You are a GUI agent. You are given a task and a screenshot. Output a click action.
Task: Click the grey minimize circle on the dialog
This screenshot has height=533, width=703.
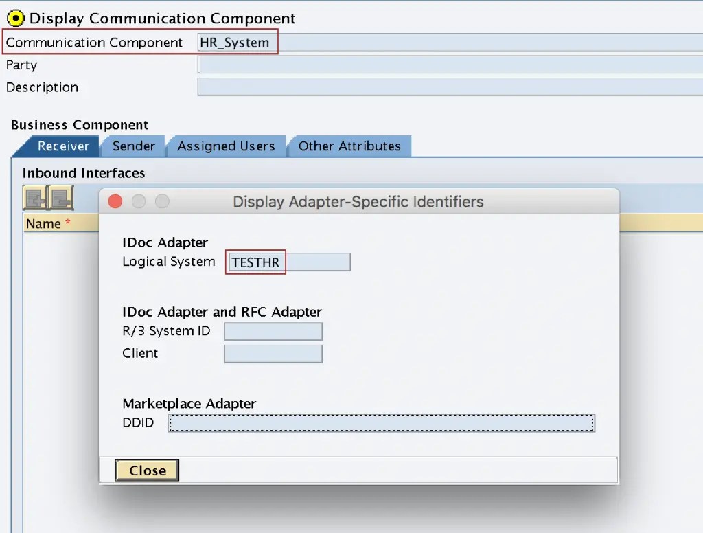[139, 201]
